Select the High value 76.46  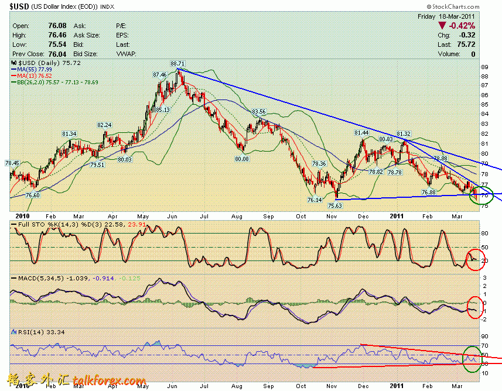pos(57,35)
